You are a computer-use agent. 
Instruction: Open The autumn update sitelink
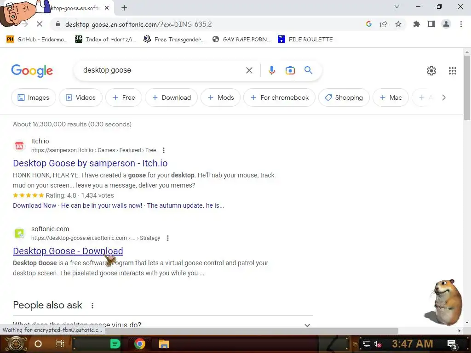click(186, 205)
